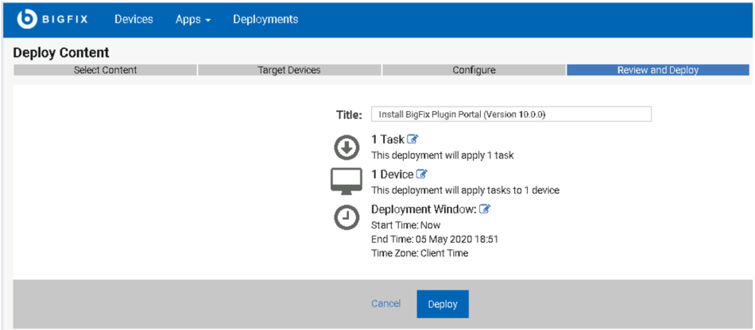755x330 pixels.
Task: Edit the 1 Device selection pencil icon
Action: point(422,174)
